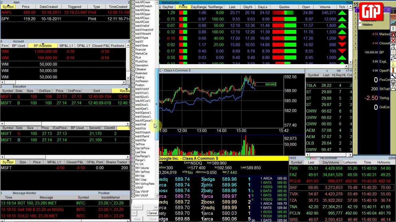The height and width of the screenshot is (222, 396).
Task: Sort MarketSorter by the DayNet column
Action: point(168,7)
